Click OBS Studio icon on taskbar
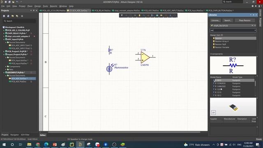Screen dimensions: 263x148 (114, 144)
